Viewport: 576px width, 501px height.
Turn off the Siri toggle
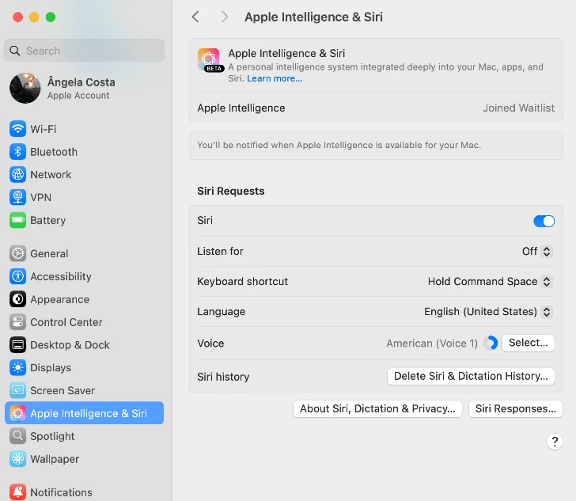(x=544, y=221)
